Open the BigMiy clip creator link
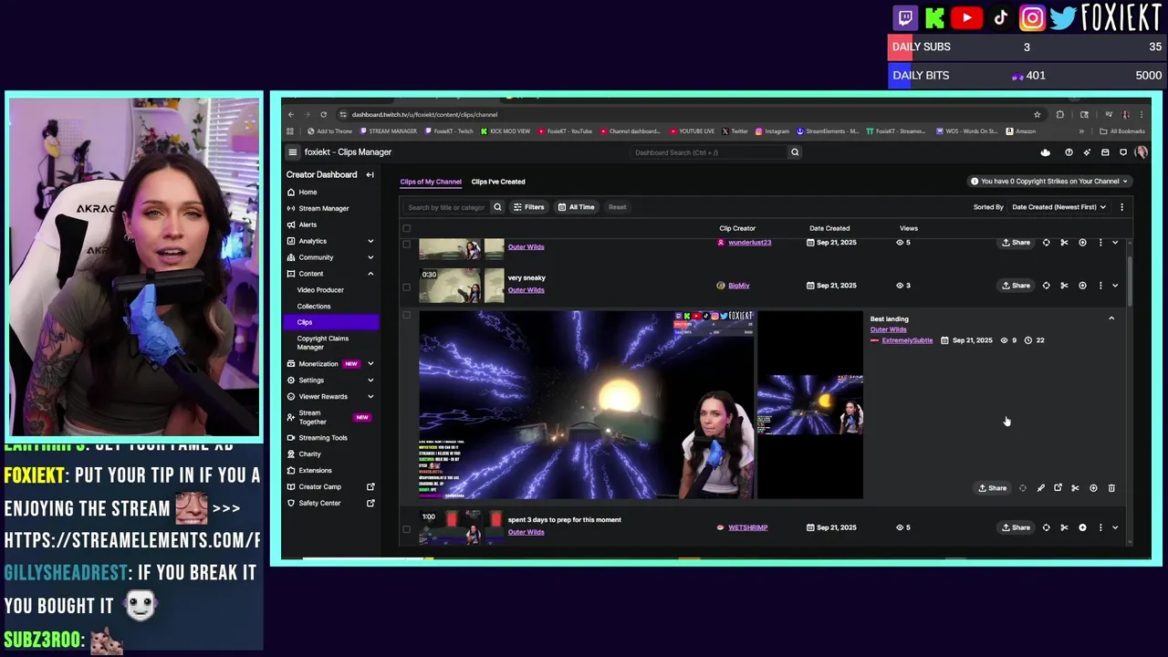This screenshot has width=1168, height=657. [x=738, y=286]
